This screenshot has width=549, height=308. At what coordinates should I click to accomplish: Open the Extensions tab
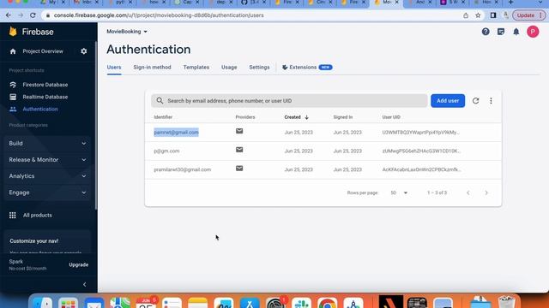307,68
